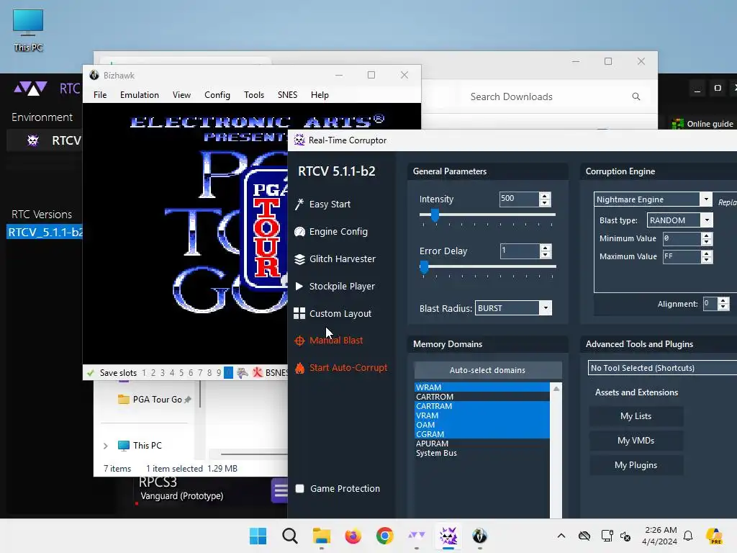Toggle WRAM memory domain selection
This screenshot has width=737, height=553.
point(481,387)
